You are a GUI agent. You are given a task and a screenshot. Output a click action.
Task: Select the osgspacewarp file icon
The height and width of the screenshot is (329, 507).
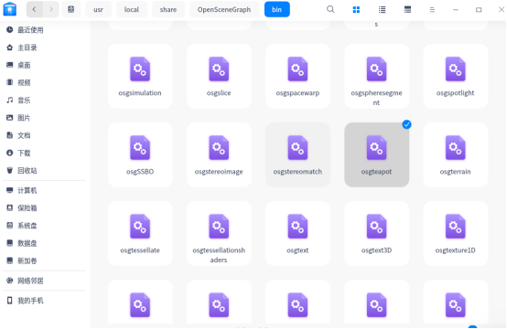[x=297, y=69]
